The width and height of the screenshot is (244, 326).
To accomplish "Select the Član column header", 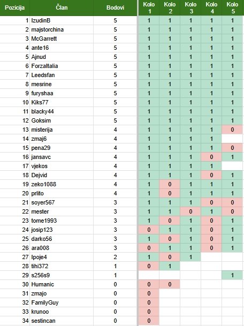I will (62, 7).
